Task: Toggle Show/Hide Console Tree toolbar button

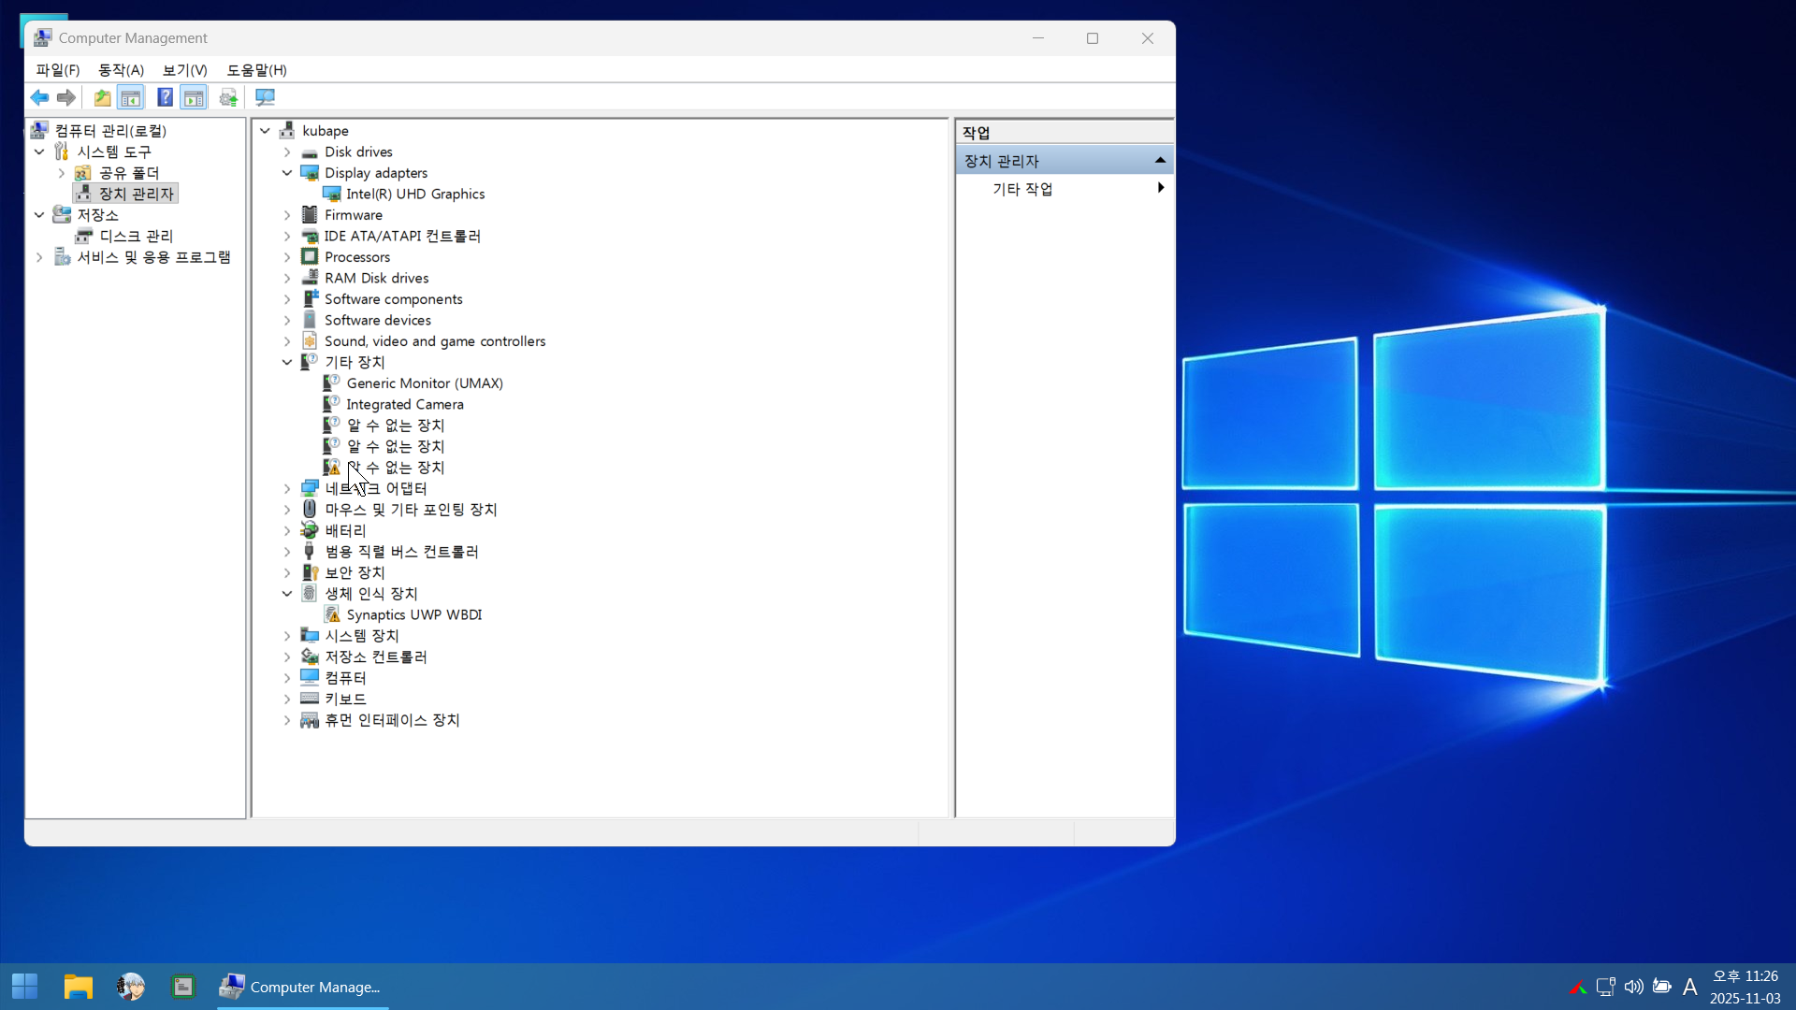Action: pos(131,97)
